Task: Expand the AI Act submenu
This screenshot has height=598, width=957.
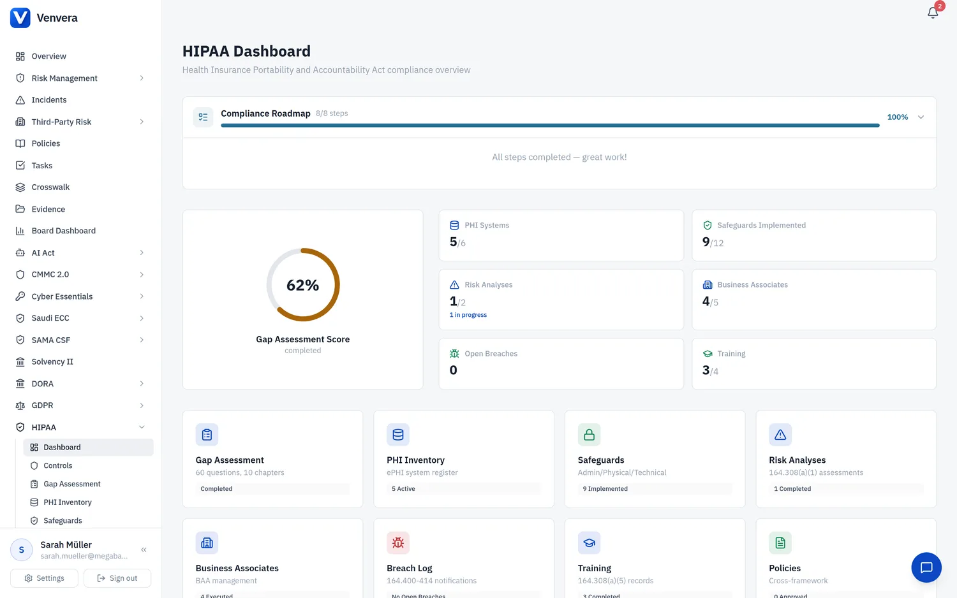Action: pos(142,253)
